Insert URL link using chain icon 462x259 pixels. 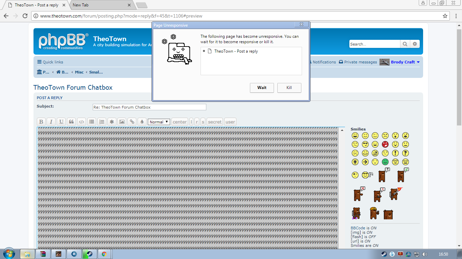[132, 122]
